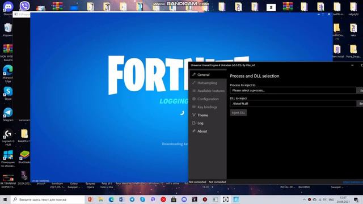Click the DLL to inject path field
This screenshot has height=204, width=363.
pos(293,104)
